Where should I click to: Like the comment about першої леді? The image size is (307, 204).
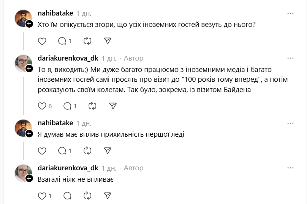(x=42, y=151)
